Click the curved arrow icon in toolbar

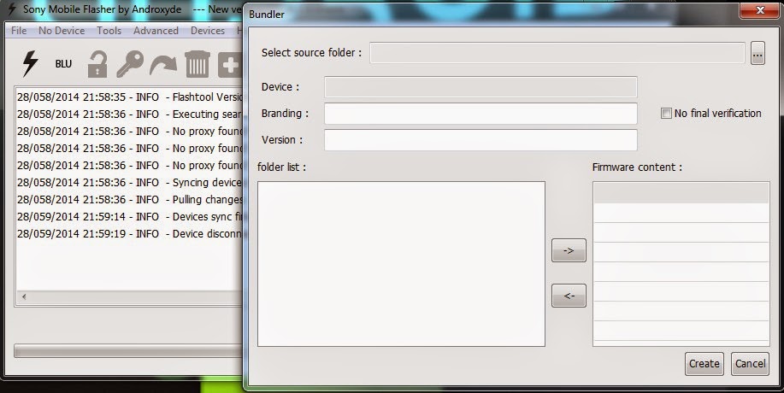pos(163,66)
